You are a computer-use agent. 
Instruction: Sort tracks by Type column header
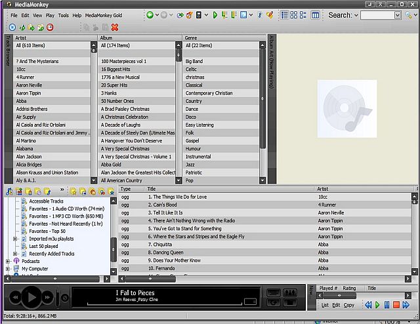pyautogui.click(x=132, y=189)
